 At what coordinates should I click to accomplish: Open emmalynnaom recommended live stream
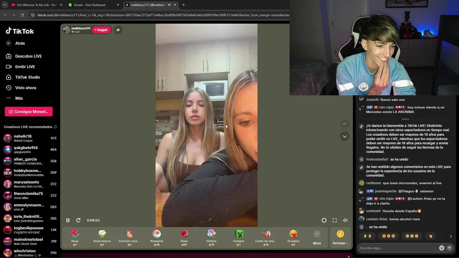pos(30,207)
